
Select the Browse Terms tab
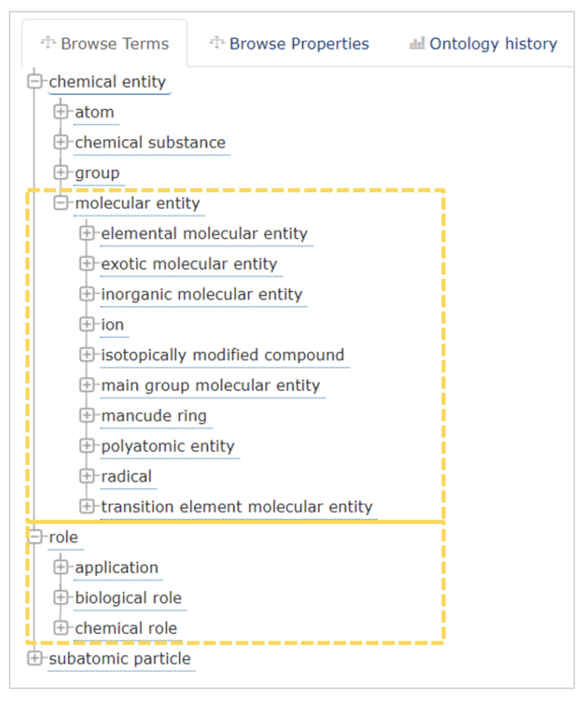pos(105,44)
